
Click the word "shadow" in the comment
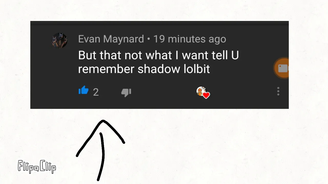(159, 69)
